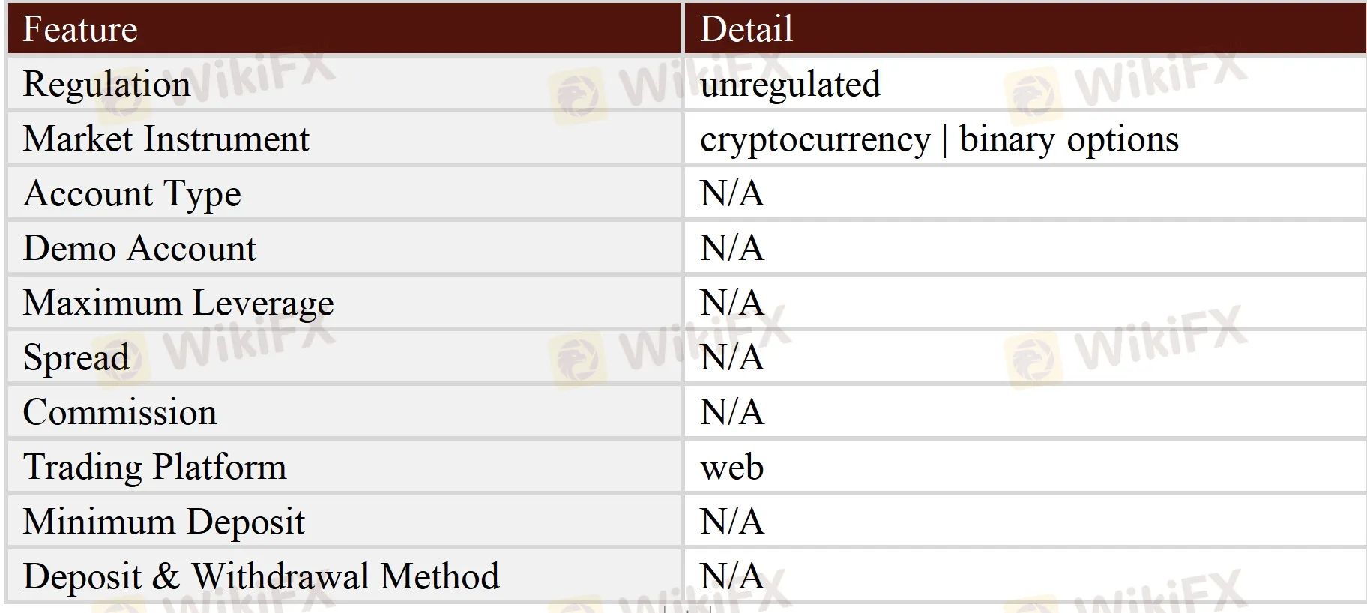This screenshot has width=1367, height=613.
Task: Click the Spread row label
Action: point(76,357)
